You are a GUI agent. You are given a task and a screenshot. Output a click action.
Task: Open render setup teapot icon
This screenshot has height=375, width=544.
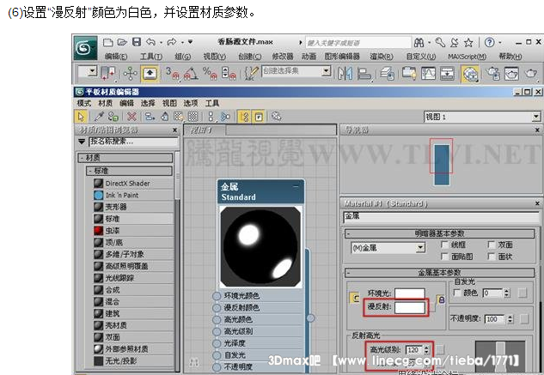[492, 74]
